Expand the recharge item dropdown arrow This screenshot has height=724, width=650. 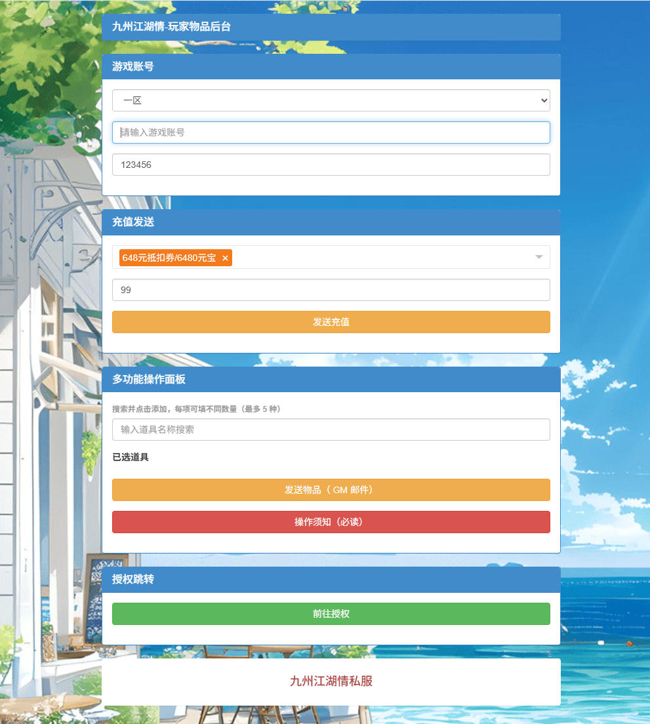point(538,257)
